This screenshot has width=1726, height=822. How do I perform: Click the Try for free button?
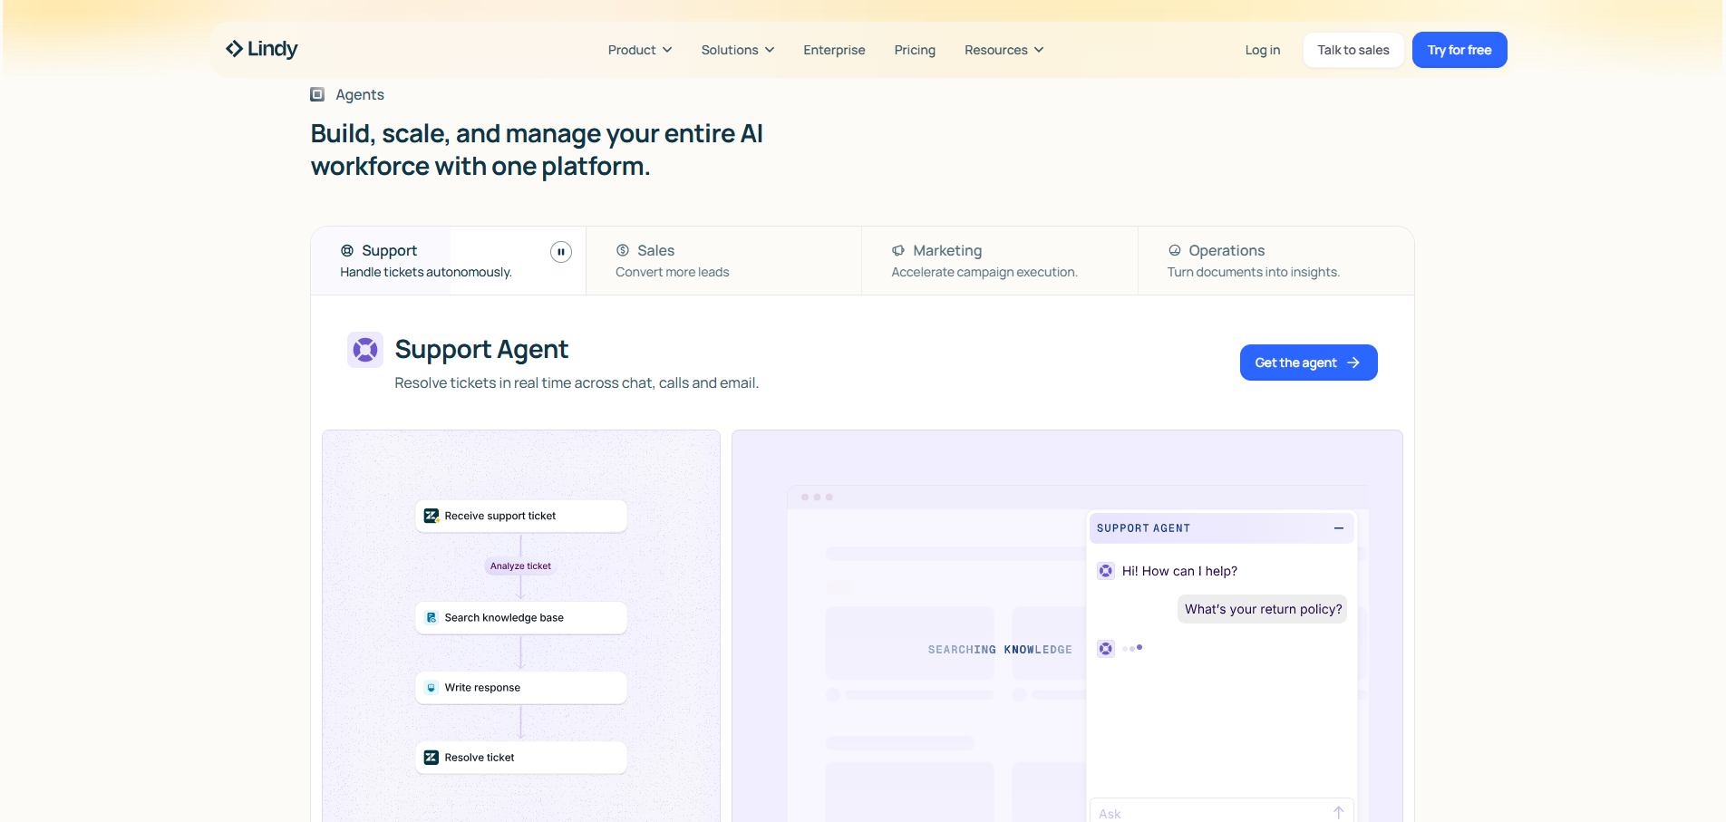pyautogui.click(x=1459, y=50)
